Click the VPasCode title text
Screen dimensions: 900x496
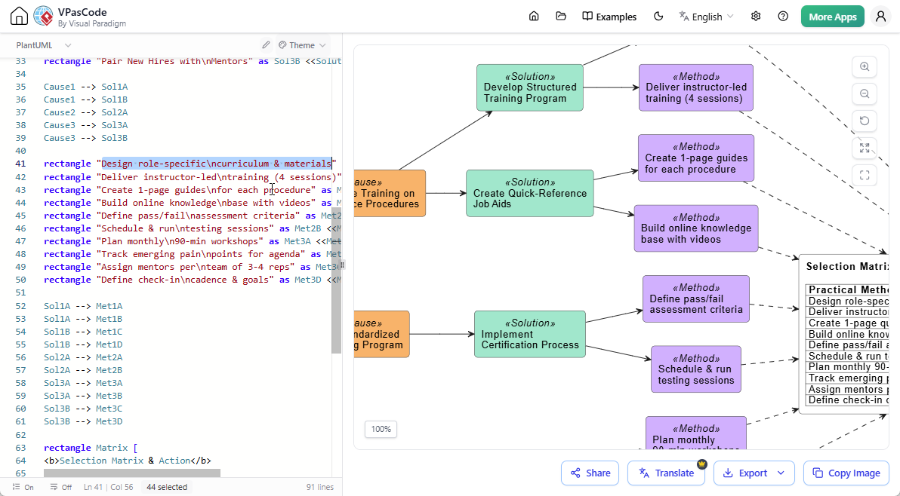pos(82,12)
